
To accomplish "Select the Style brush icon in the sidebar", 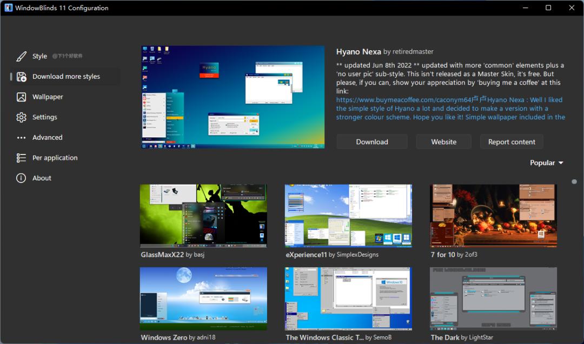I will tap(22, 56).
